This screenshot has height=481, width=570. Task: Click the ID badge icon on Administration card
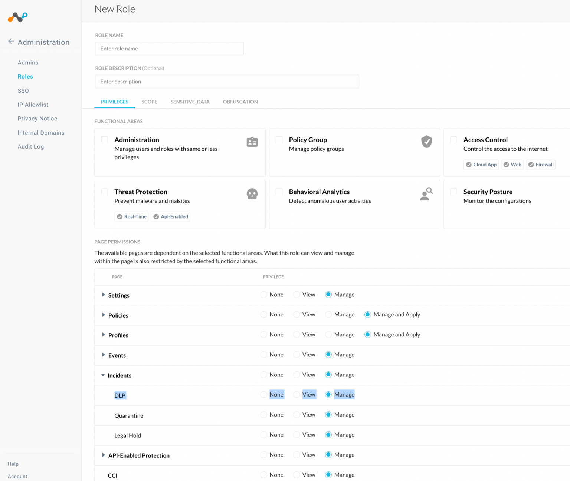coord(252,142)
